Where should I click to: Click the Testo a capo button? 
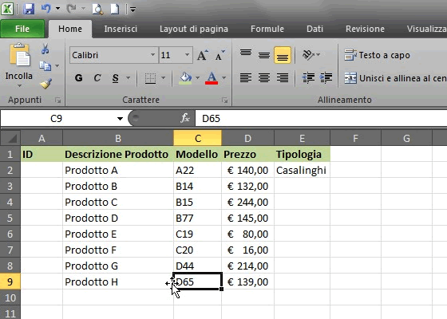pos(377,55)
